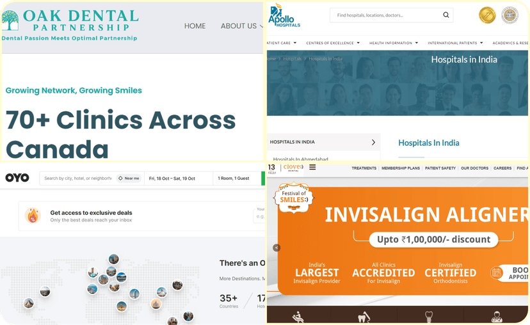Click the OYO logo
This screenshot has height=325, width=530.
click(17, 178)
